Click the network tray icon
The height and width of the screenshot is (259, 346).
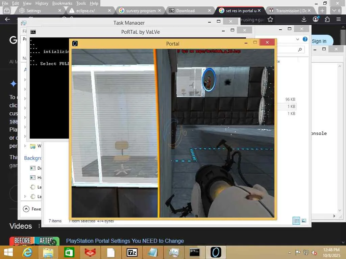pyautogui.click(x=306, y=252)
